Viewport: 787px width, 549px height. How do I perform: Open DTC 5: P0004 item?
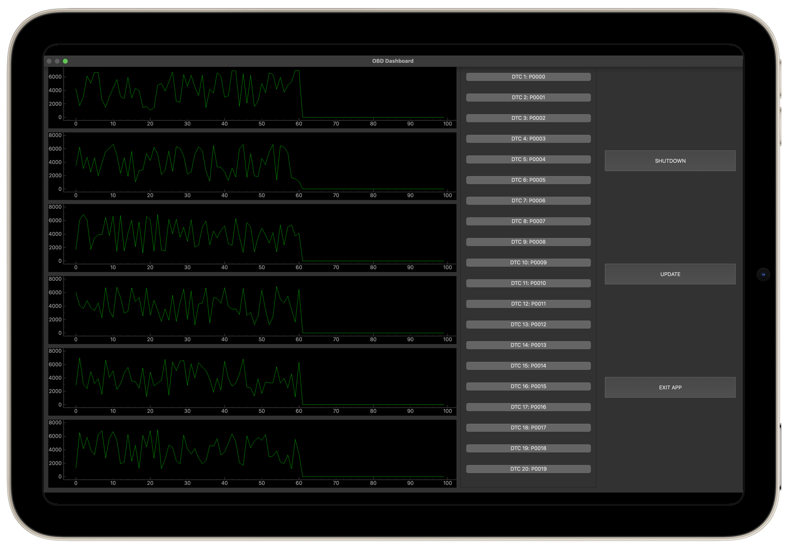click(528, 159)
